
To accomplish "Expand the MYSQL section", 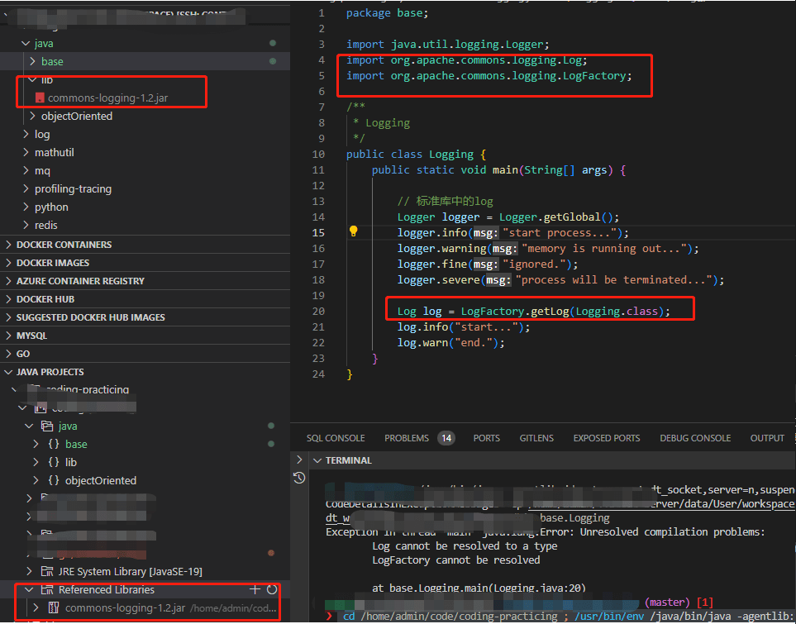I will point(31,336).
